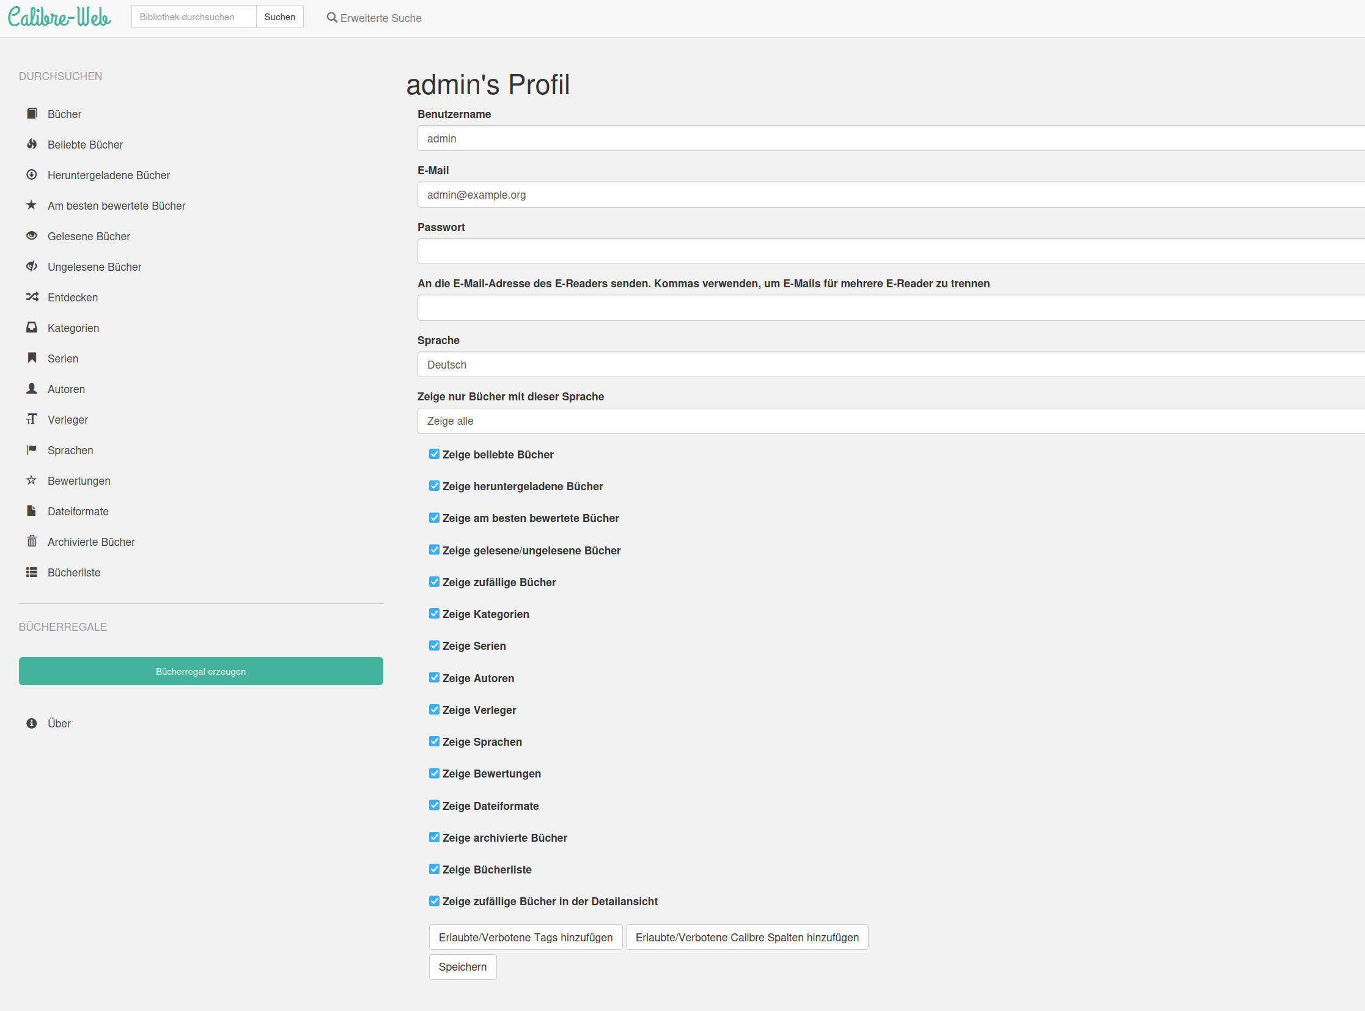Click the magnifier icon for Erweiterte Suche
The image size is (1365, 1011).
click(x=332, y=18)
